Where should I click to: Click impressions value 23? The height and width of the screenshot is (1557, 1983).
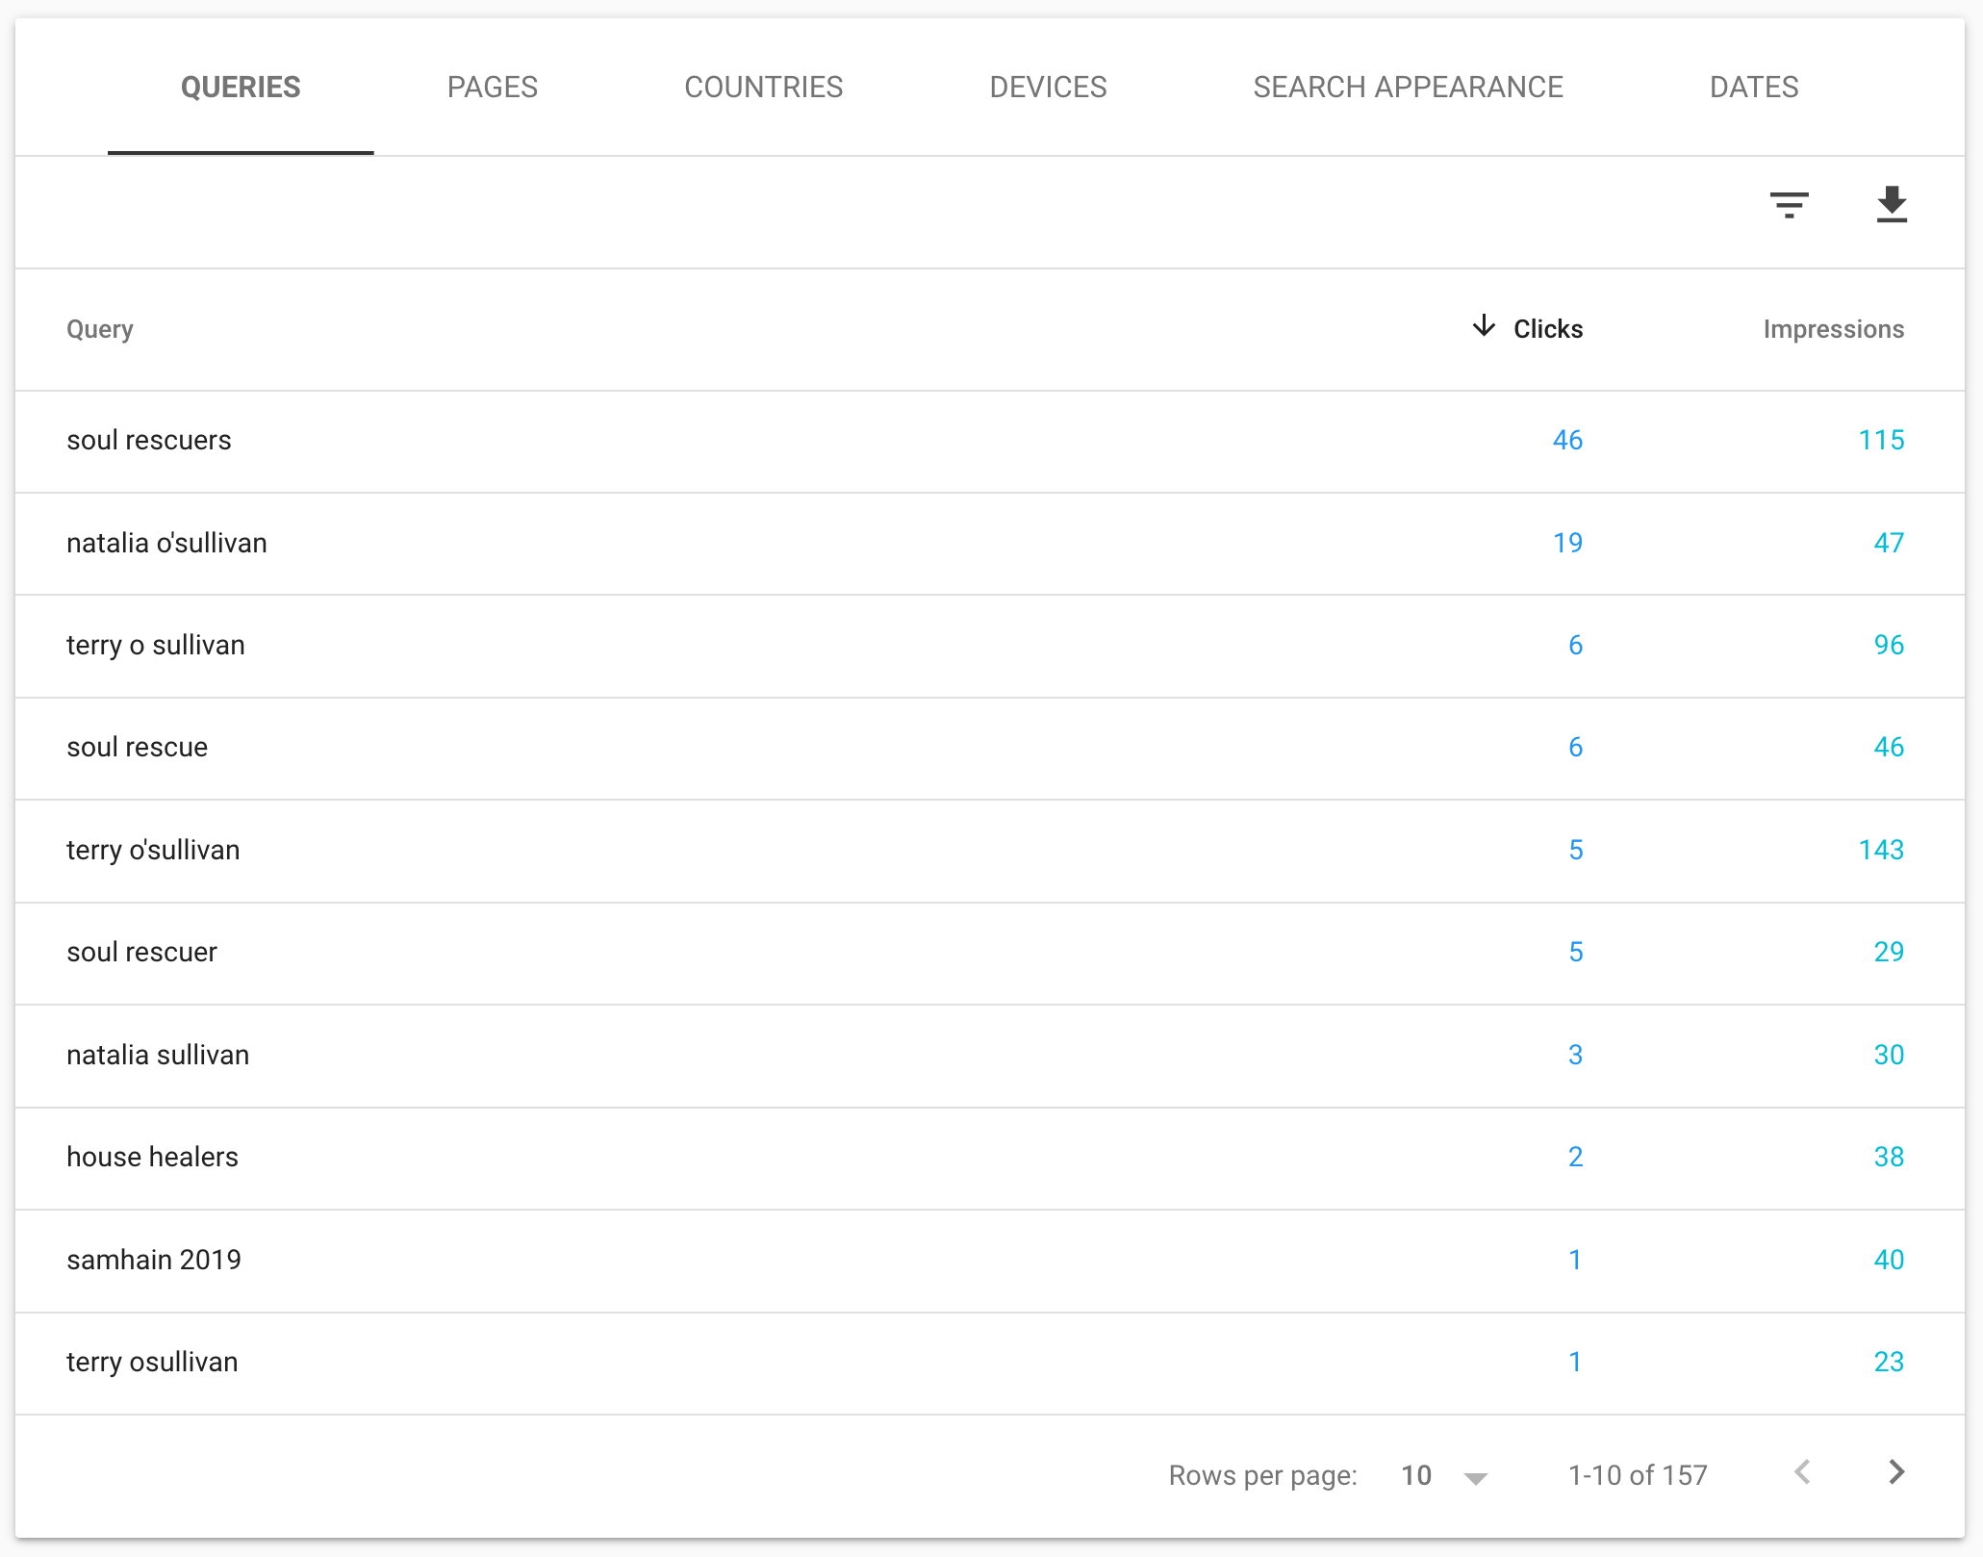(x=1889, y=1362)
